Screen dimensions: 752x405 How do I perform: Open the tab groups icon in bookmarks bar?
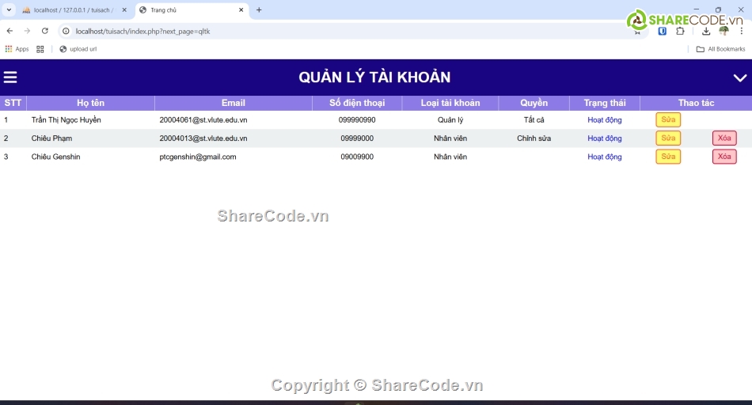tap(40, 49)
